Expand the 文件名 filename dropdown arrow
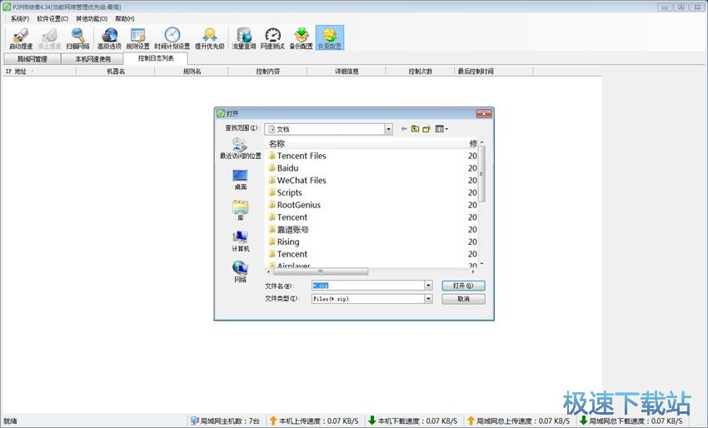The width and height of the screenshot is (708, 428). (428, 286)
